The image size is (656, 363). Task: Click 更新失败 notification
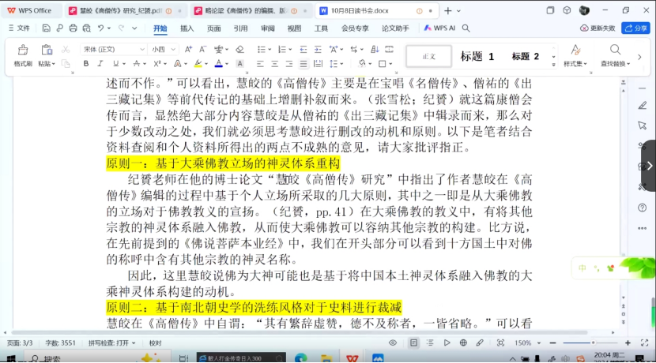(x=598, y=28)
